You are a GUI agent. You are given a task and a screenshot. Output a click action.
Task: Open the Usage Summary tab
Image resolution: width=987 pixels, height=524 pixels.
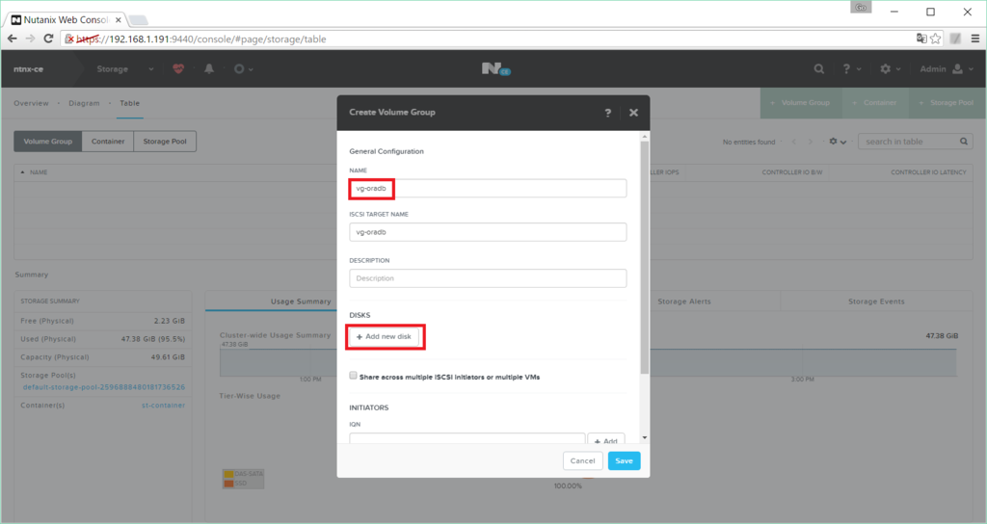301,301
